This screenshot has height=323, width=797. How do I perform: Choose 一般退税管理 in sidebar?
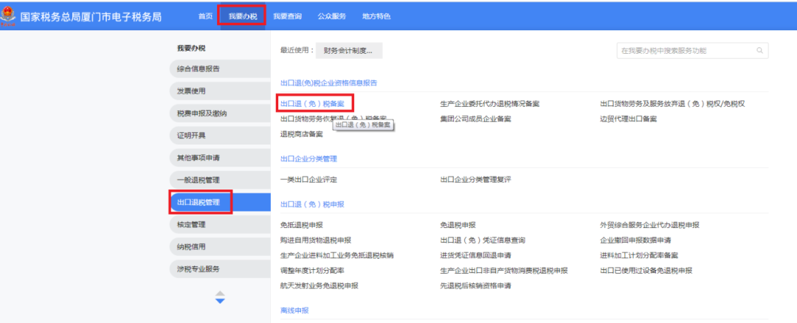(220, 180)
